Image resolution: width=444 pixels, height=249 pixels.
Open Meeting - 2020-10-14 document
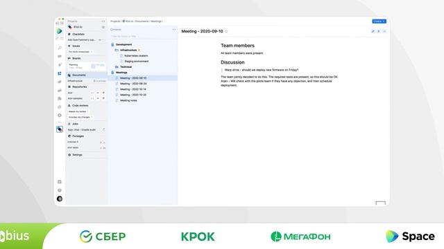point(133,89)
